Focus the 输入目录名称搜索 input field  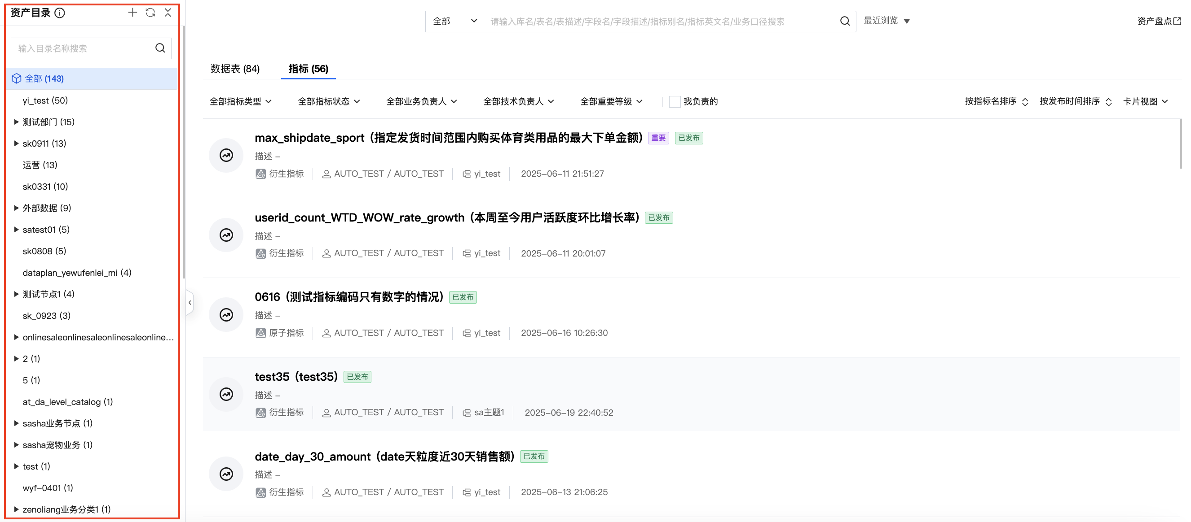pos(83,48)
